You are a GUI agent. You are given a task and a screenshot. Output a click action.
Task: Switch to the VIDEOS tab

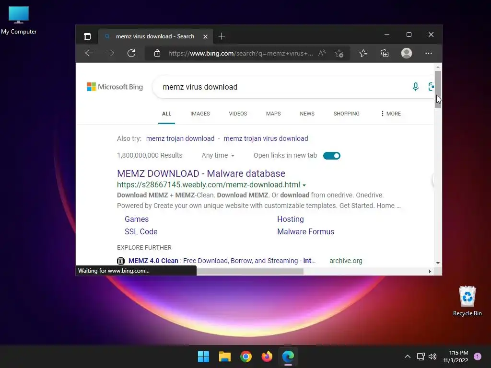[x=238, y=114]
